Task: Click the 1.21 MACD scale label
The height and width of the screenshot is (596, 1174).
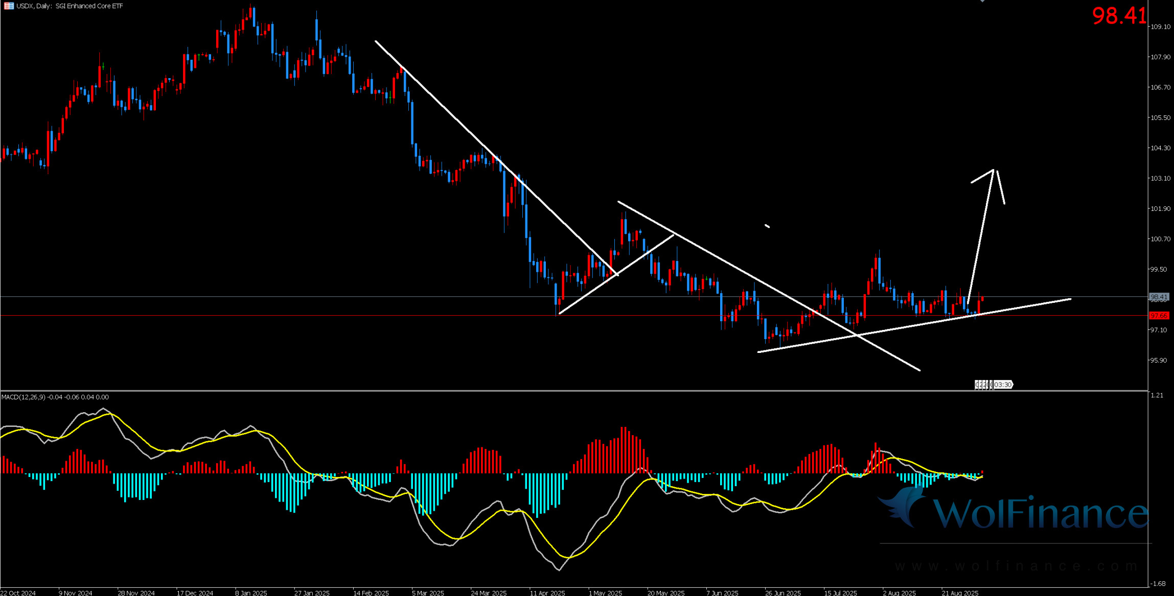Action: point(1156,395)
